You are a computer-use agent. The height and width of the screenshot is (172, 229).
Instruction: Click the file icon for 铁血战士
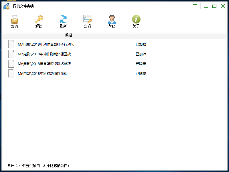[x=11, y=73]
